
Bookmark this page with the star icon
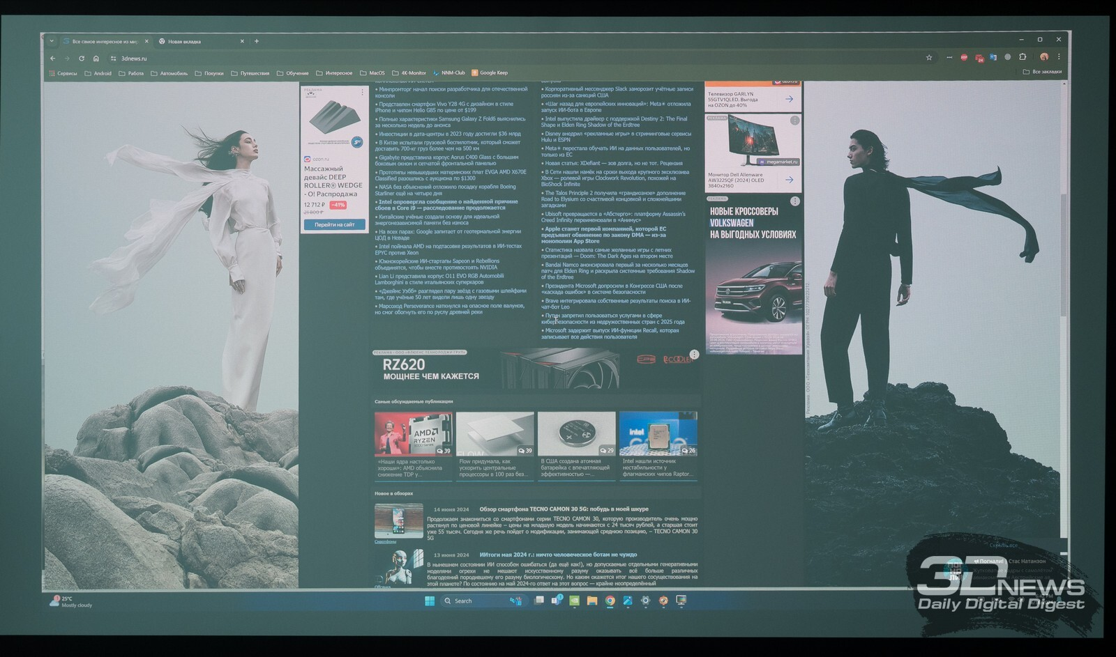(x=929, y=58)
